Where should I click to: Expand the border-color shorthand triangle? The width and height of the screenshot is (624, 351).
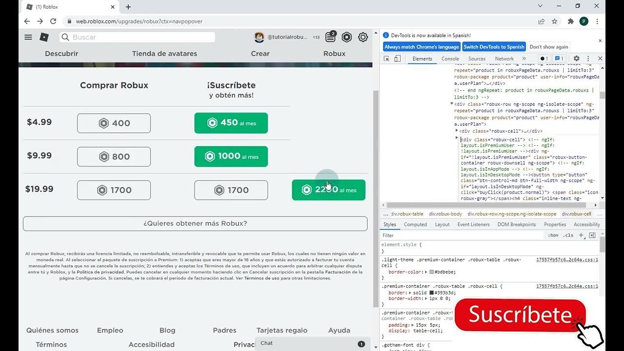[x=426, y=272]
